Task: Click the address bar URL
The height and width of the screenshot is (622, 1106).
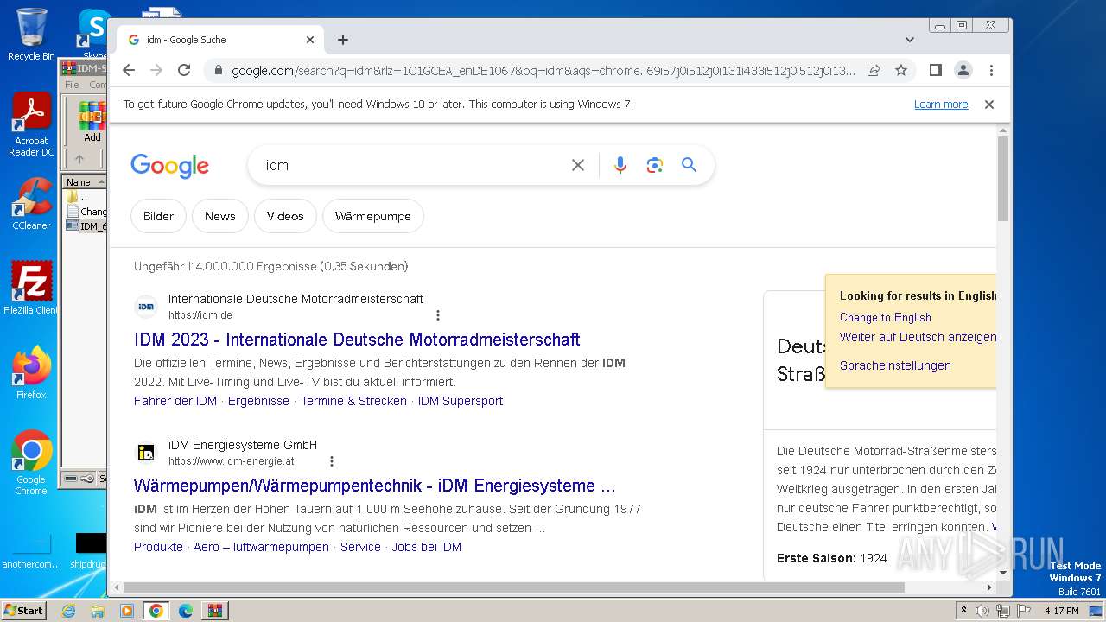Action: [543, 71]
